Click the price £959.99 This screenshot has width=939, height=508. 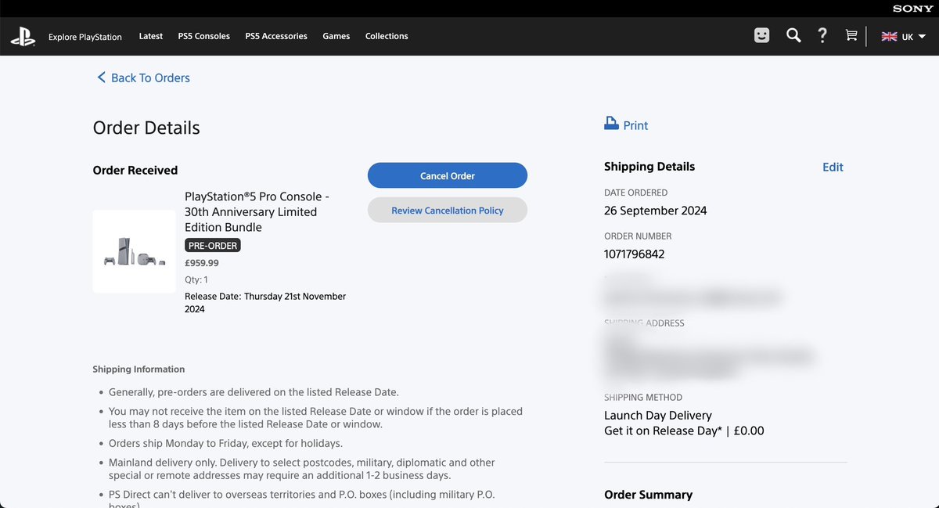pyautogui.click(x=202, y=264)
